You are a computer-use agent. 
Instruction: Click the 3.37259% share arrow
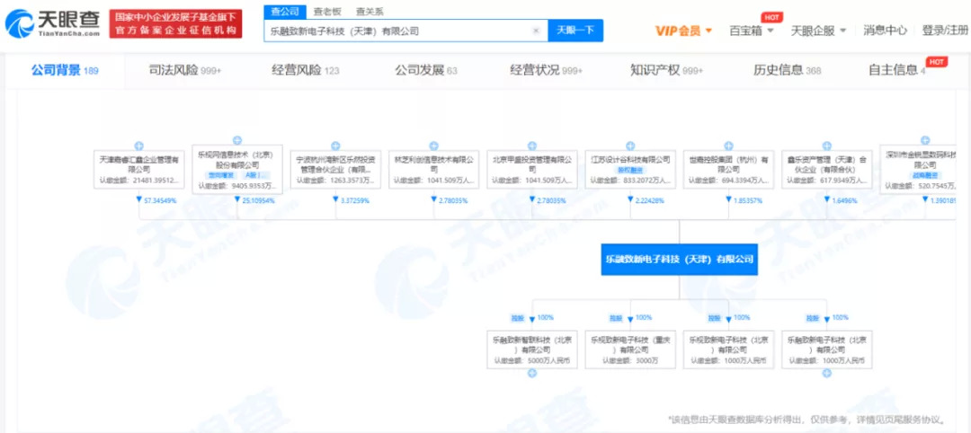(335, 200)
